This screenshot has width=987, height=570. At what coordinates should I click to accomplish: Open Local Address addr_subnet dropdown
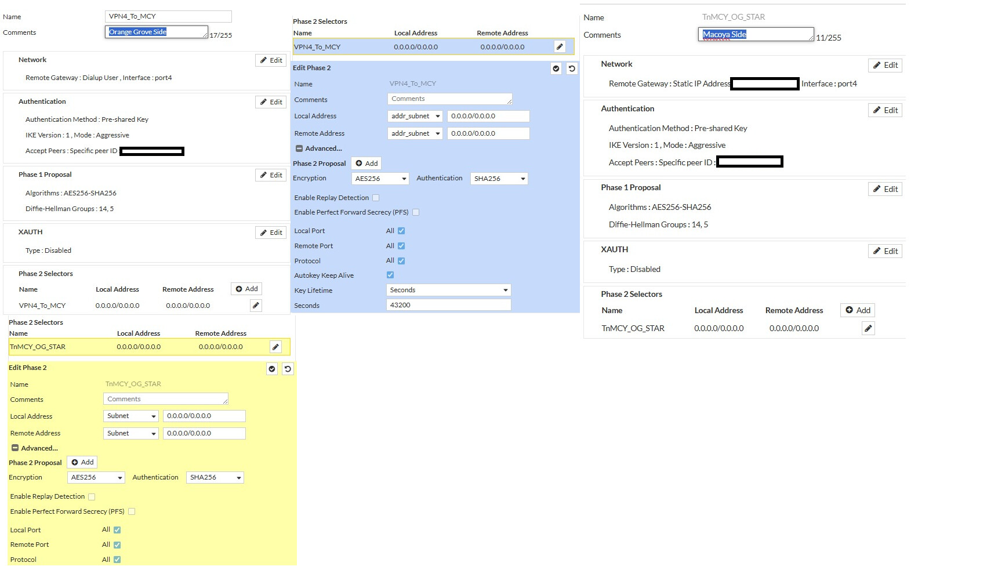[415, 117]
